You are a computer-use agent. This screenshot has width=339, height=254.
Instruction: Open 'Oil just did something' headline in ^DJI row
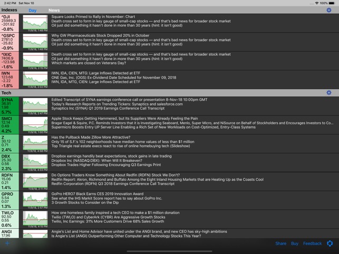click(x=117, y=25)
